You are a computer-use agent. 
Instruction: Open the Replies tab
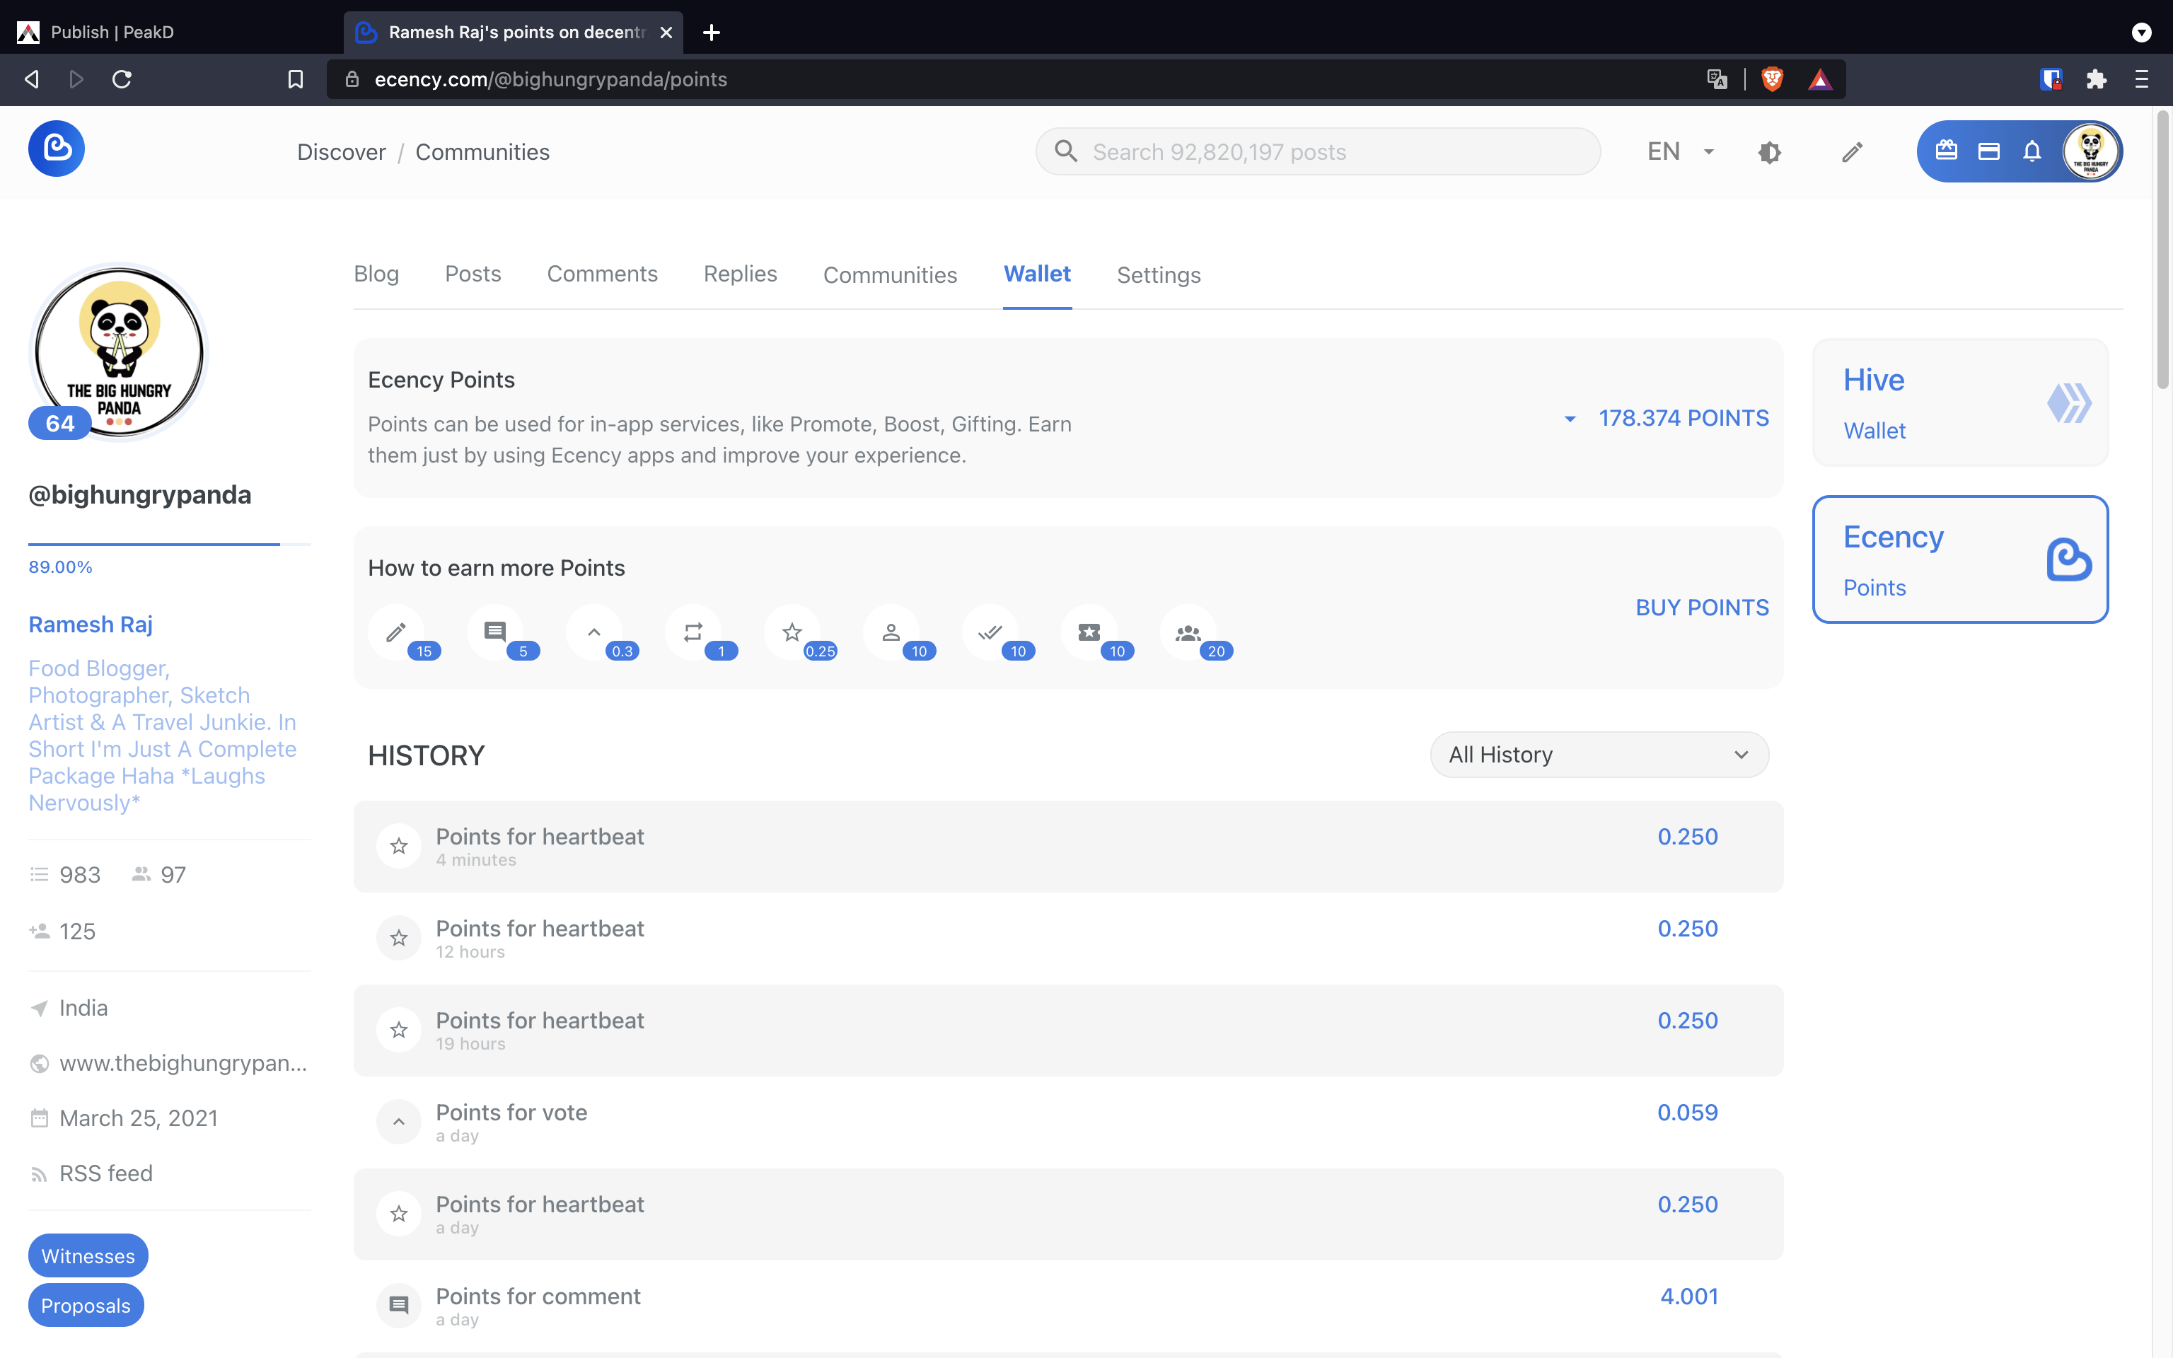pos(740,274)
